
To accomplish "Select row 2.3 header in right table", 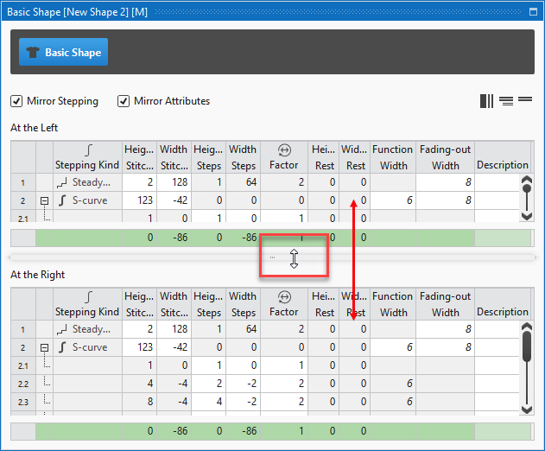I will pyautogui.click(x=22, y=402).
